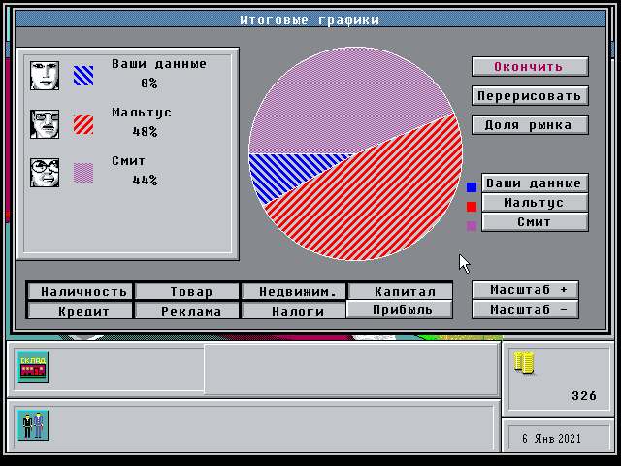Toggle the Мальтус series button
The image size is (621, 466).
535,203
